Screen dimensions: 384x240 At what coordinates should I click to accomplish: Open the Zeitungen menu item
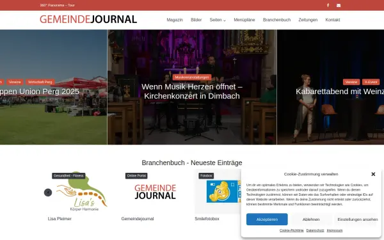(308, 20)
